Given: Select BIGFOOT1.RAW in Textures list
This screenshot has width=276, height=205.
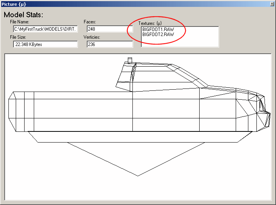Looking at the screenshot, I should coord(158,29).
